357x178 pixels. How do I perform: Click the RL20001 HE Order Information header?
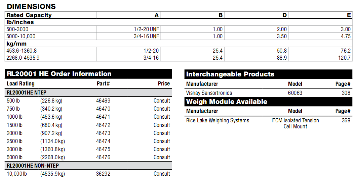pyautogui.click(x=59, y=74)
